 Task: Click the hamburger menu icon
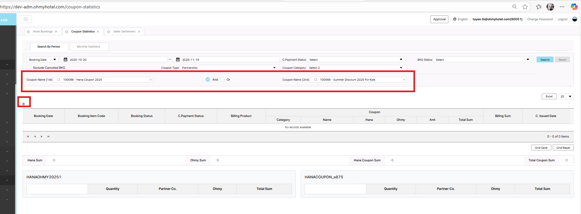(25, 19)
